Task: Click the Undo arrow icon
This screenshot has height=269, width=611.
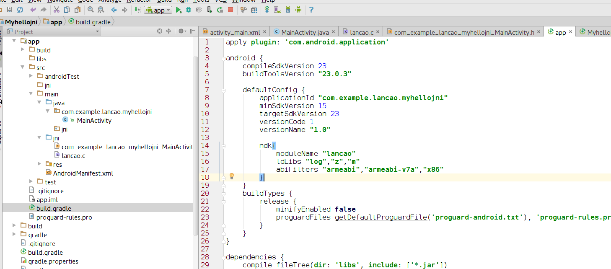Action: 33,10
